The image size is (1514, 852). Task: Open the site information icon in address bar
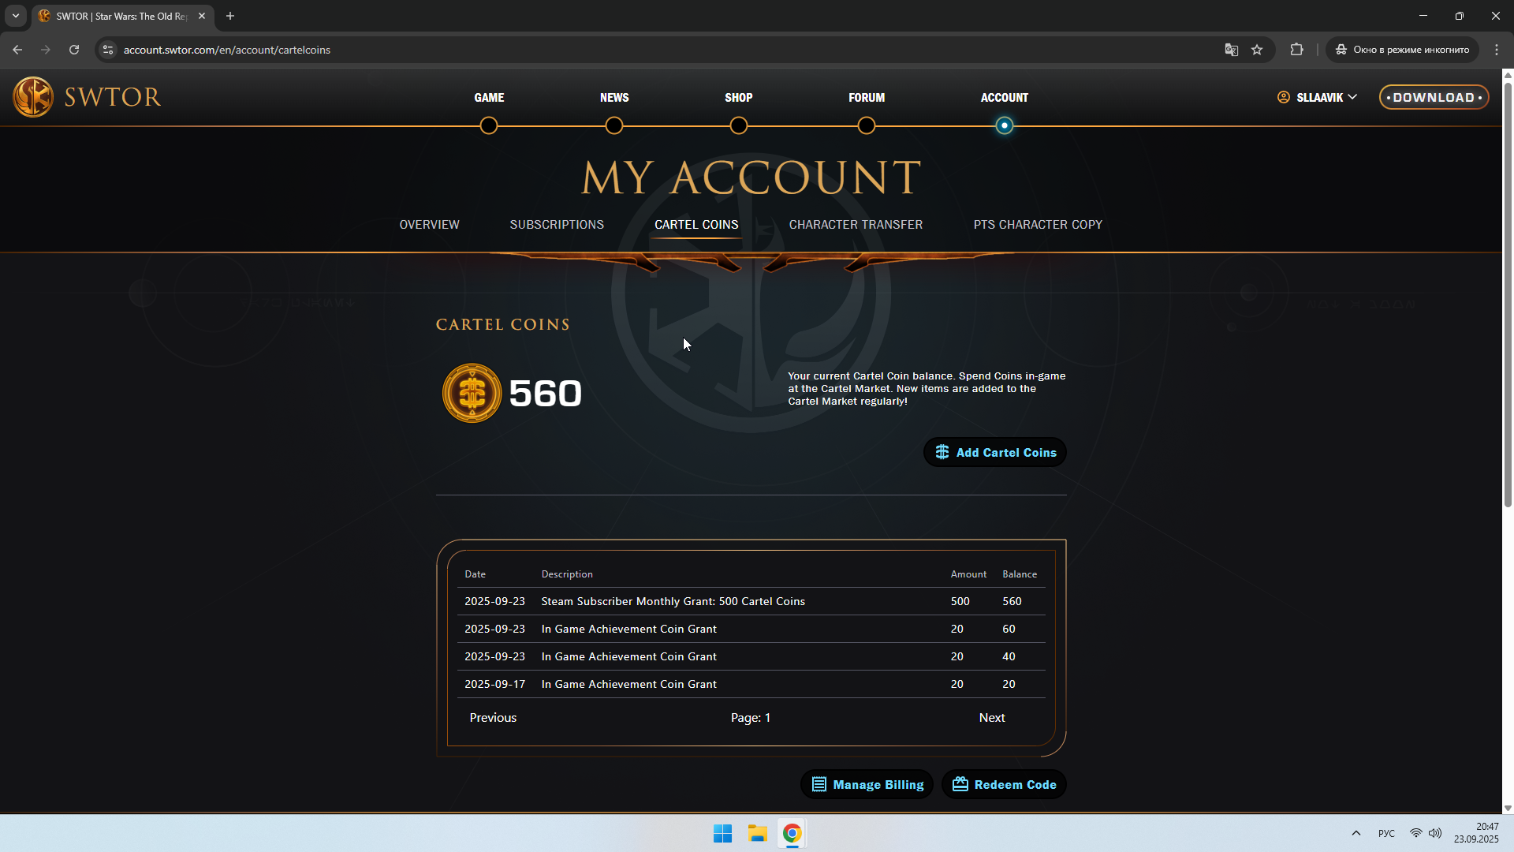click(x=108, y=50)
